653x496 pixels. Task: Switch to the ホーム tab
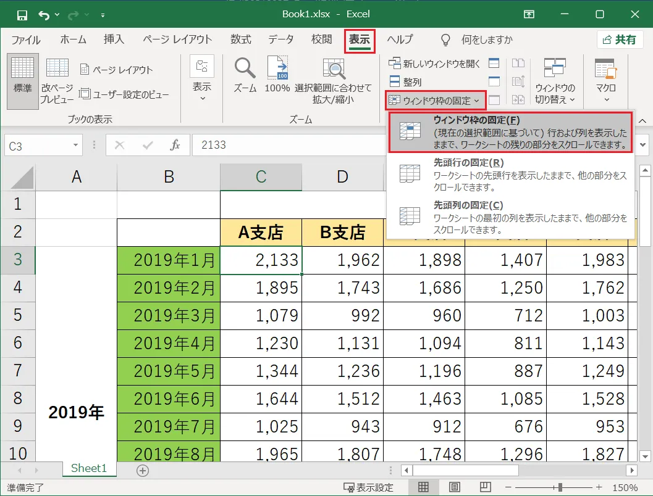[74, 39]
